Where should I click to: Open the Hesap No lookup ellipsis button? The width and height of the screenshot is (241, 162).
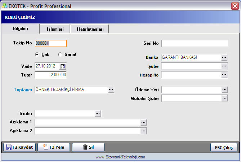click(224, 75)
